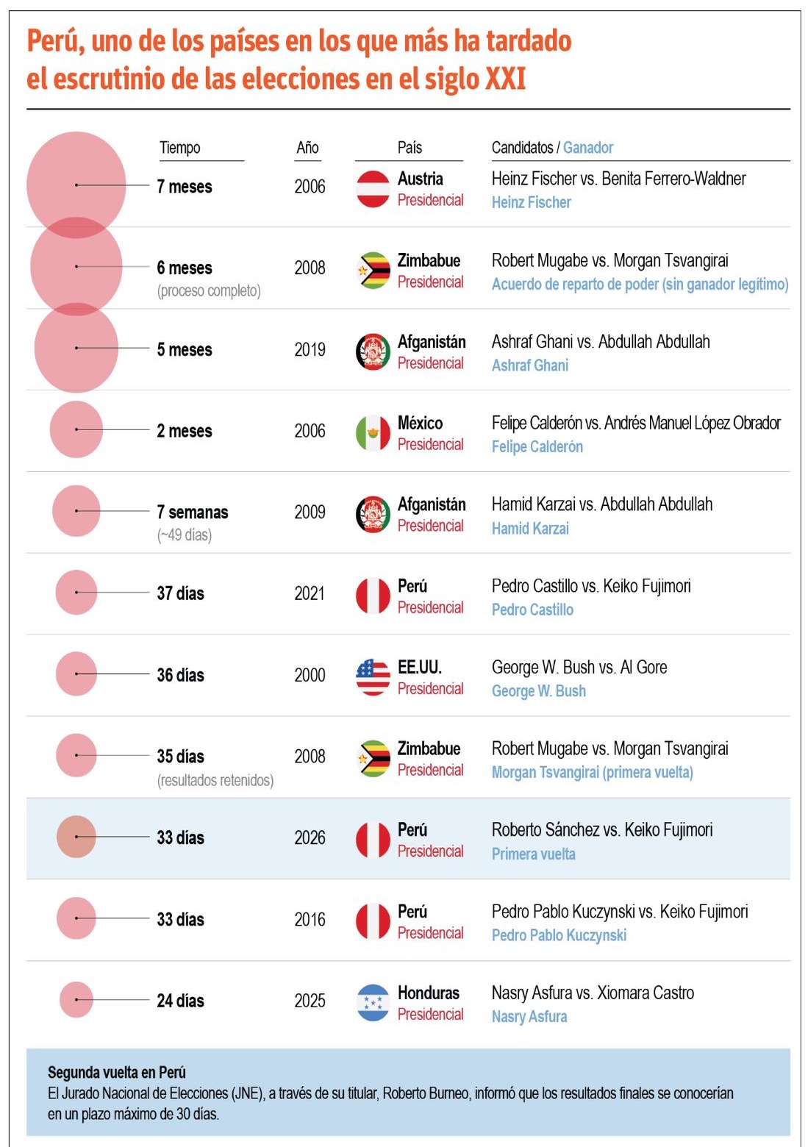Screen dimensions: 808x1147
Task: Click the Austria flag icon
Action: [x=373, y=189]
